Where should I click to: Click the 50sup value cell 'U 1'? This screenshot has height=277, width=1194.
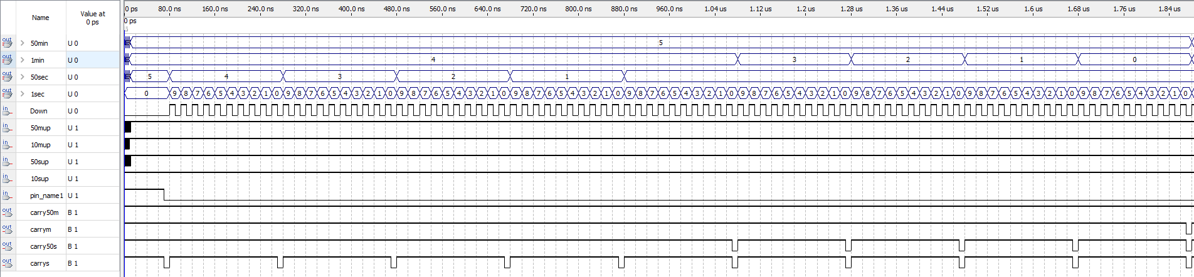pos(73,162)
